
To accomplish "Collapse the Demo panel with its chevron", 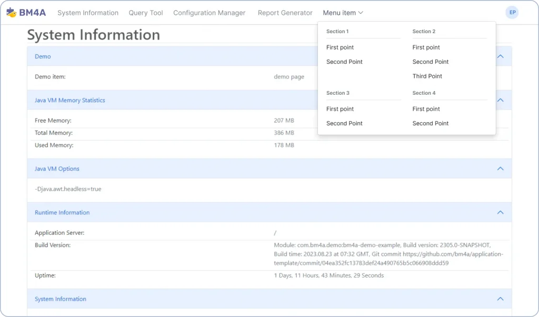I will [x=500, y=56].
